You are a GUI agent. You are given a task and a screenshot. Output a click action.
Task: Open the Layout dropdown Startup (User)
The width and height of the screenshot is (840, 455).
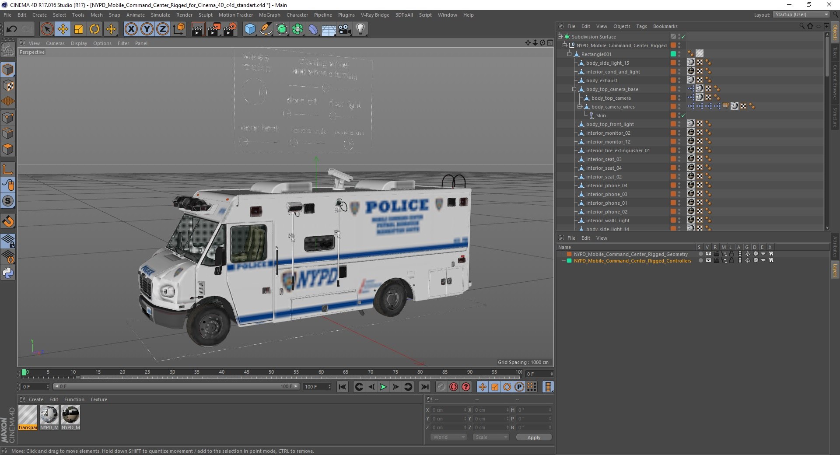pyautogui.click(x=801, y=14)
